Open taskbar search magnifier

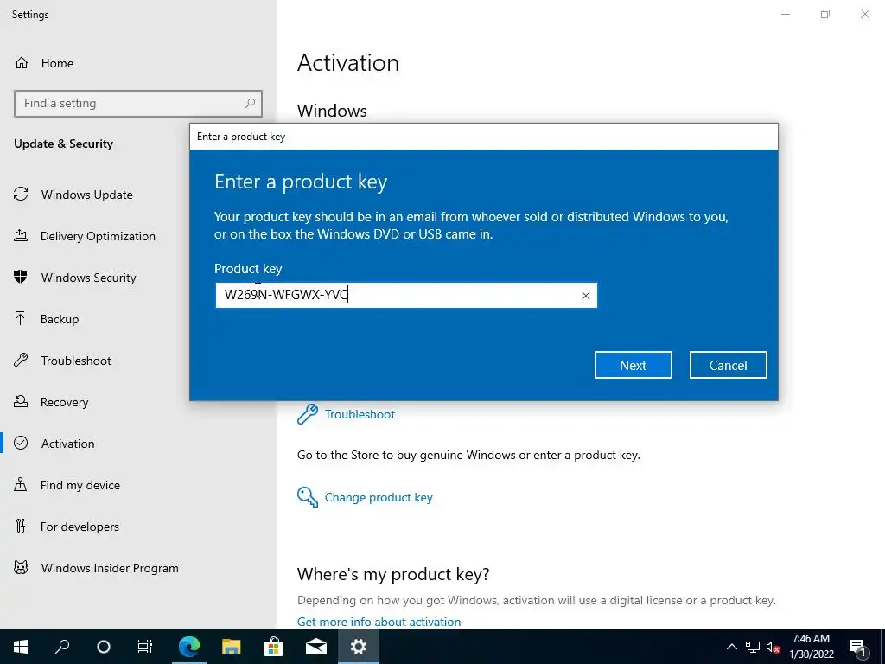[x=62, y=647]
